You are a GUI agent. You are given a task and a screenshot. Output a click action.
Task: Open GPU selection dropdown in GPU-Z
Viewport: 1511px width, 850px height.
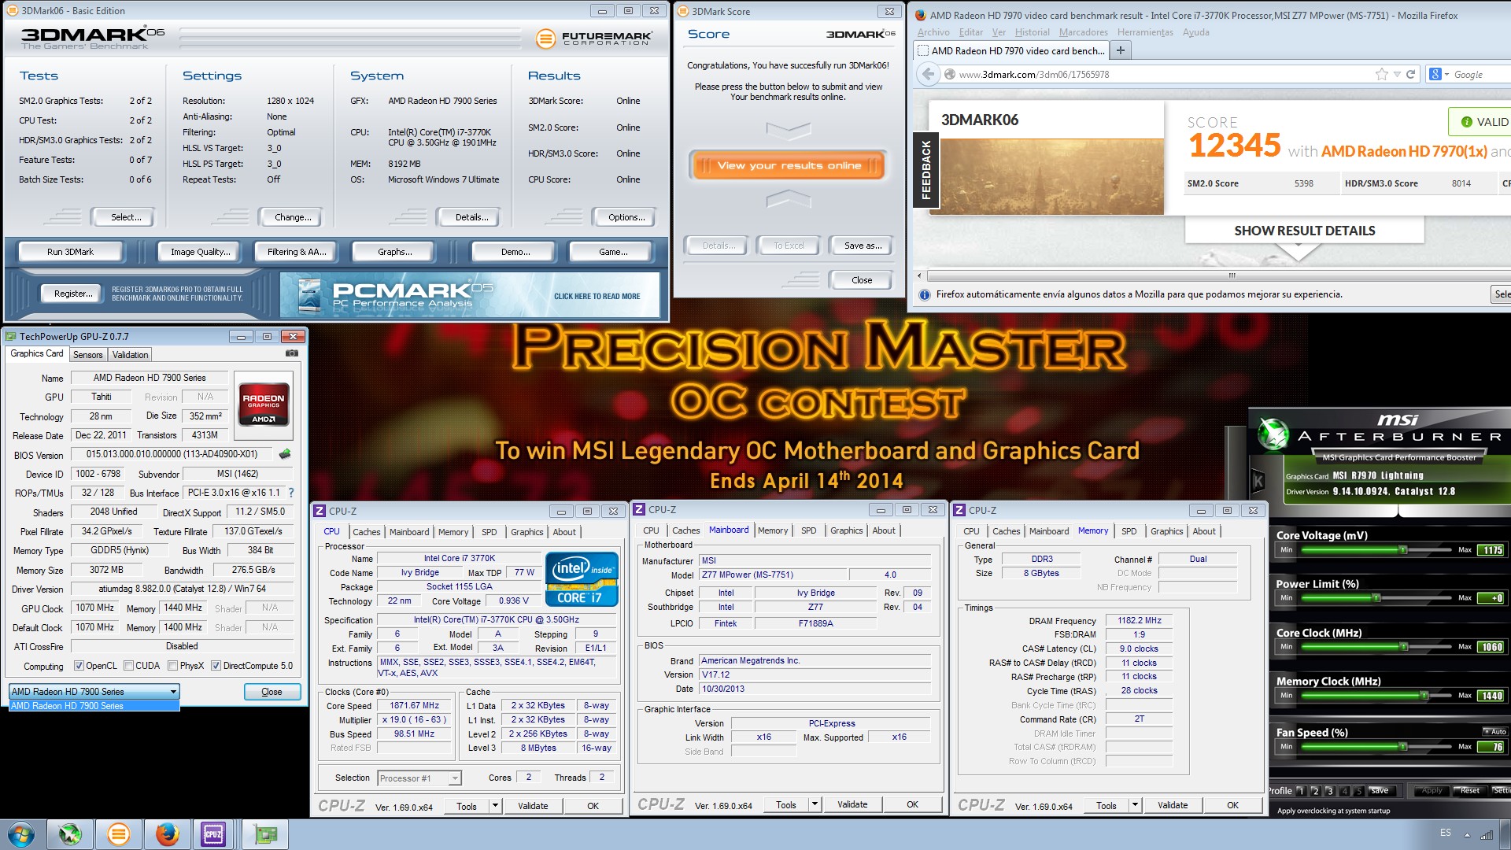(x=94, y=692)
